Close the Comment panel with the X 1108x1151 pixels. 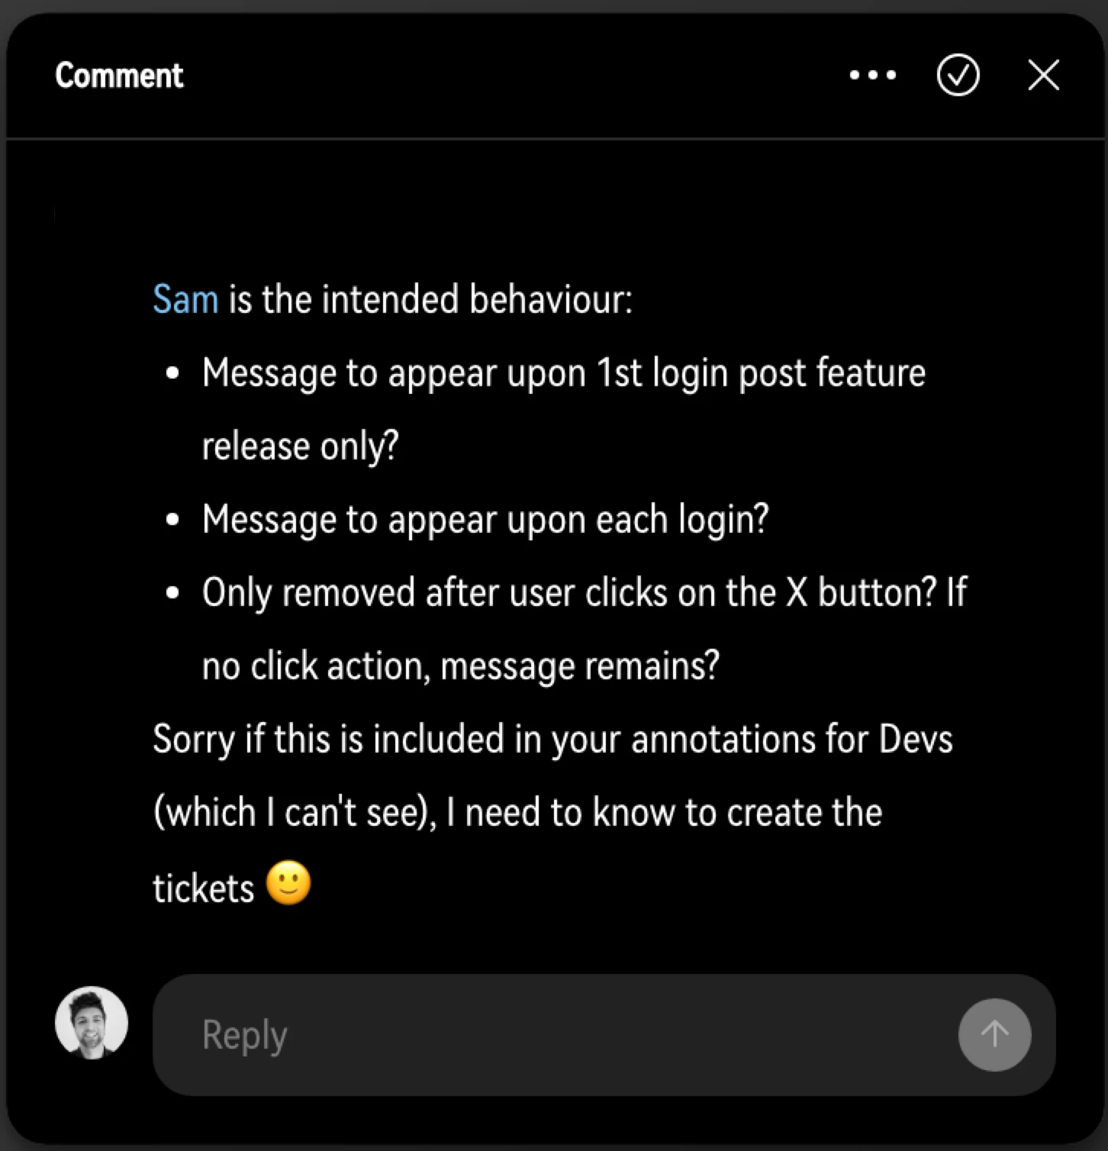(x=1043, y=75)
